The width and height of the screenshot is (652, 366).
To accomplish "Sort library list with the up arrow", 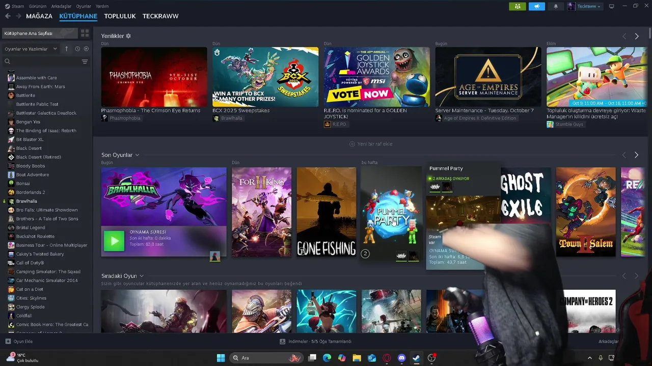I will click(66, 49).
